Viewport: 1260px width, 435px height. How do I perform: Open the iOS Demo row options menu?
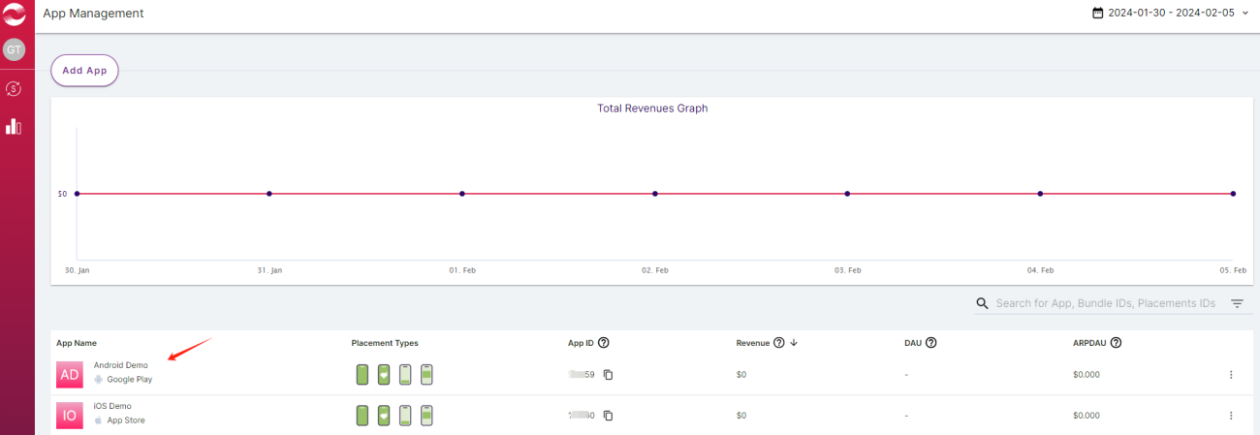pyautogui.click(x=1231, y=416)
